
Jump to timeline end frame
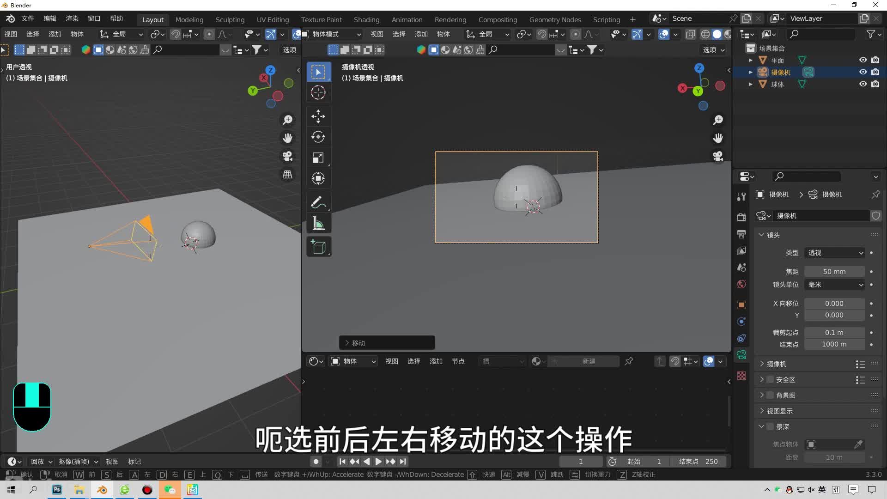(x=403, y=462)
